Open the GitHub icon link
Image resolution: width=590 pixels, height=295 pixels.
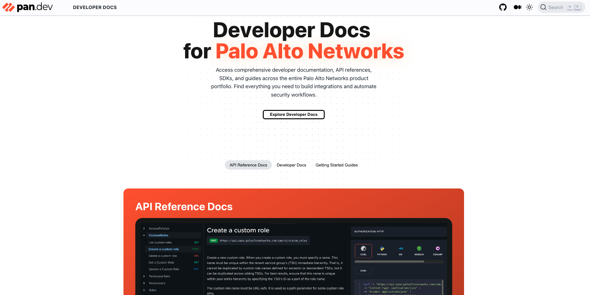tap(503, 7)
